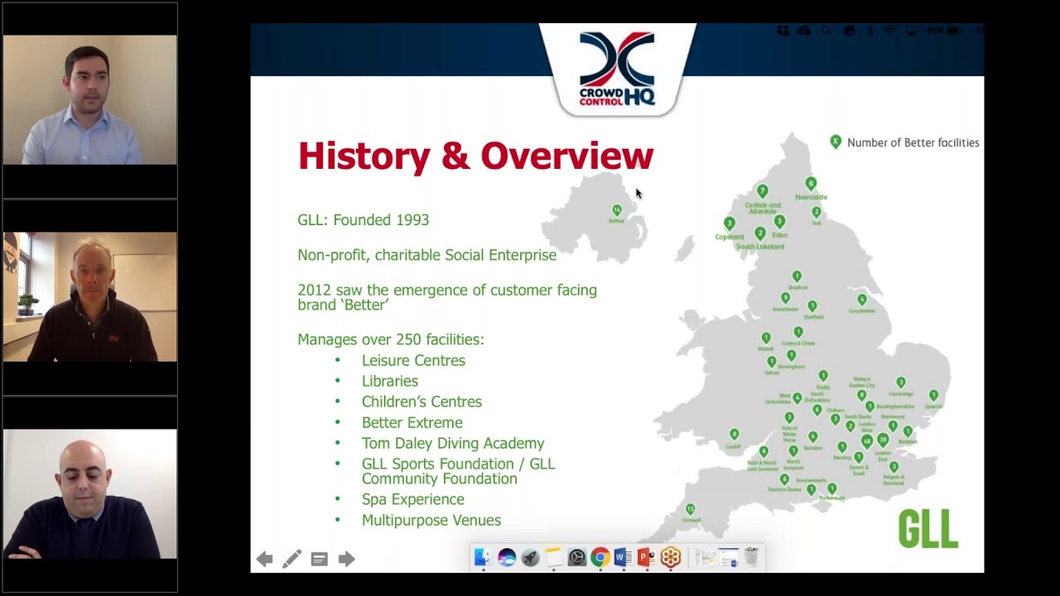The width and height of the screenshot is (1060, 596).
Task: Click the Bluetooth status icon
Action: pos(869,31)
